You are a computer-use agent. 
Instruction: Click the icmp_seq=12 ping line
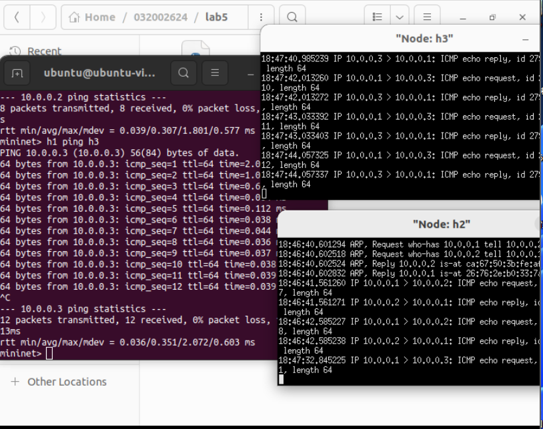pos(139,286)
